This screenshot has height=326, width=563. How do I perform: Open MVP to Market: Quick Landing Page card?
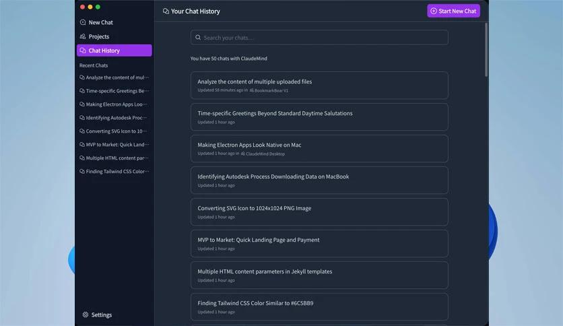click(x=319, y=243)
